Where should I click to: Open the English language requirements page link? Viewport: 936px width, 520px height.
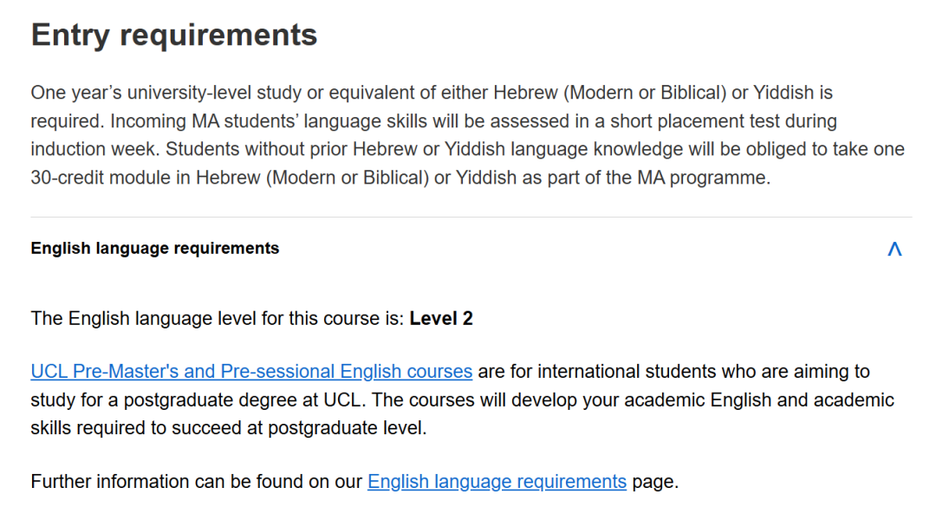pos(497,482)
